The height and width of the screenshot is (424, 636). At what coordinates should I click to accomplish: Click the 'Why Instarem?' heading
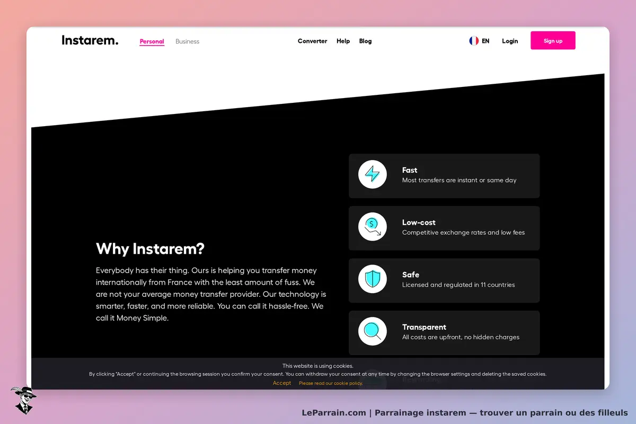point(150,249)
